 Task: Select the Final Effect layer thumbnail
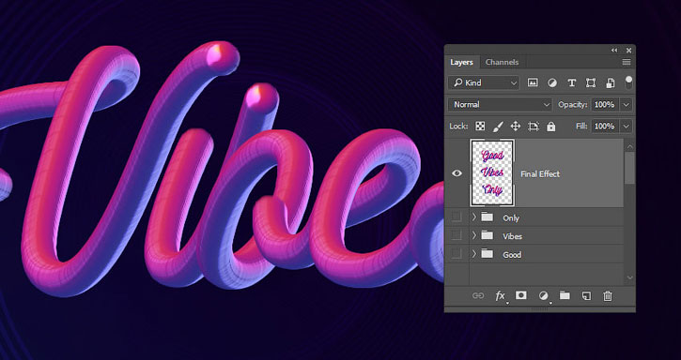coord(492,173)
